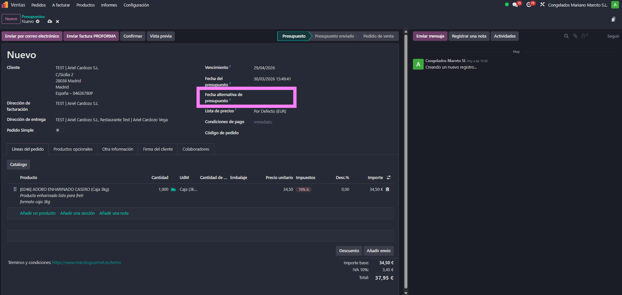Click Añadir un producto link
The width and height of the screenshot is (622, 295).
tap(38, 213)
